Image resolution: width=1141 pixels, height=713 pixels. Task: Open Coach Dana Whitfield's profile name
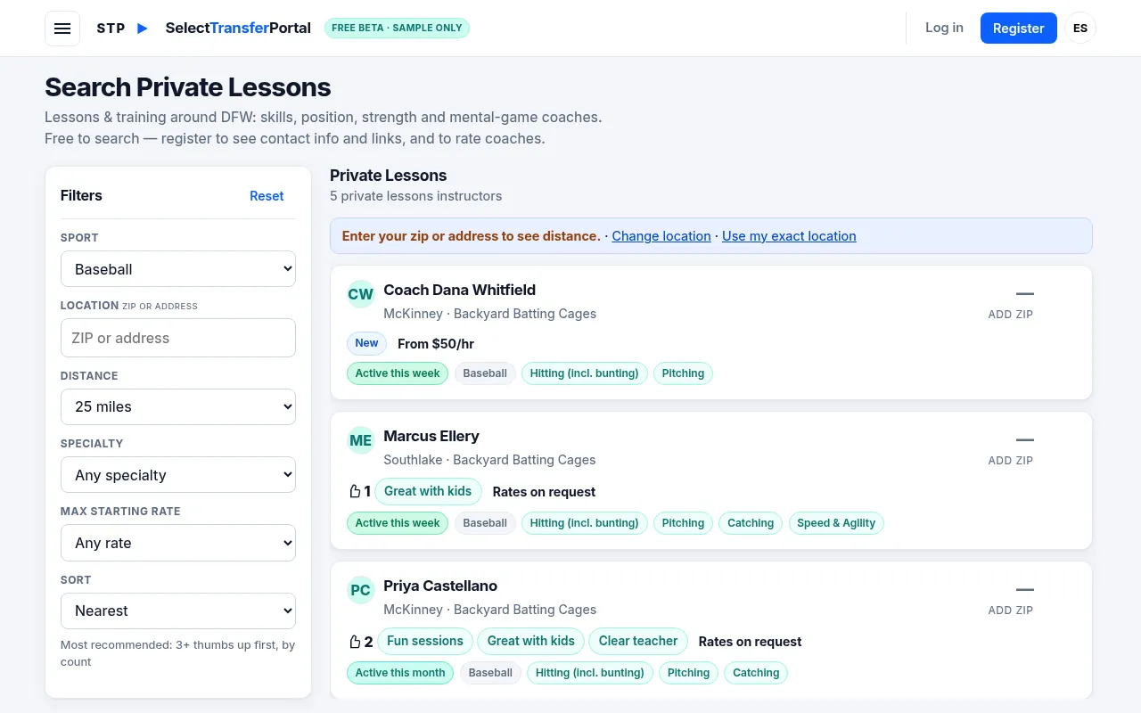(x=459, y=290)
